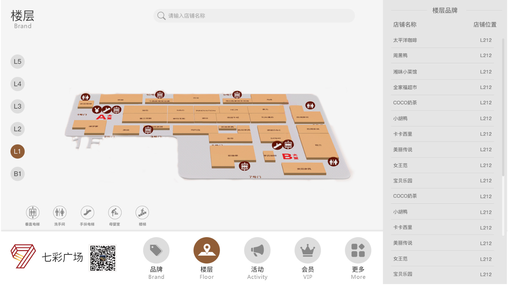Click the store name search field
This screenshot has height=285, width=509.
[x=254, y=16]
